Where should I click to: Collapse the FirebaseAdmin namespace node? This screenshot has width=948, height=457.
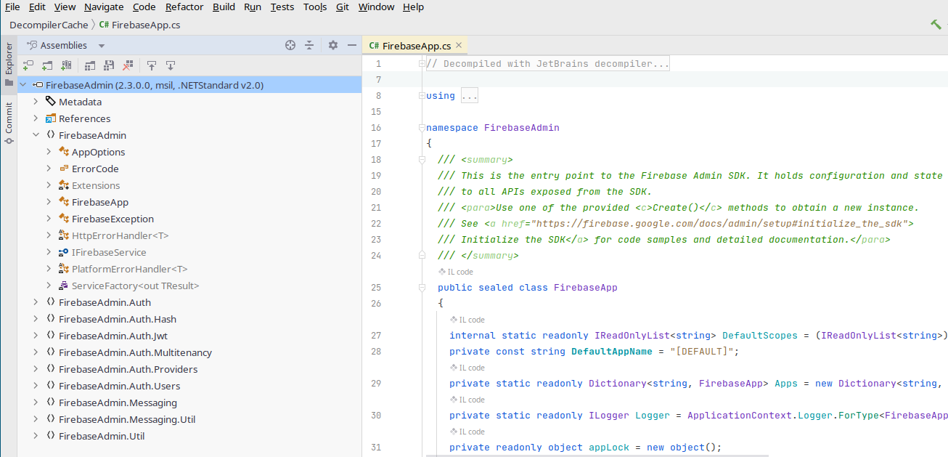(x=36, y=135)
